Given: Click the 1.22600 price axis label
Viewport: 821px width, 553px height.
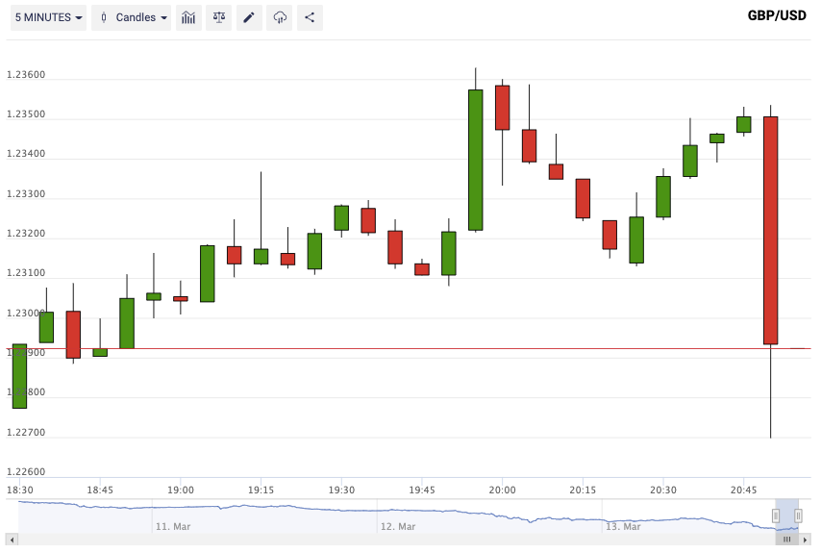Looking at the screenshot, I should (x=26, y=472).
